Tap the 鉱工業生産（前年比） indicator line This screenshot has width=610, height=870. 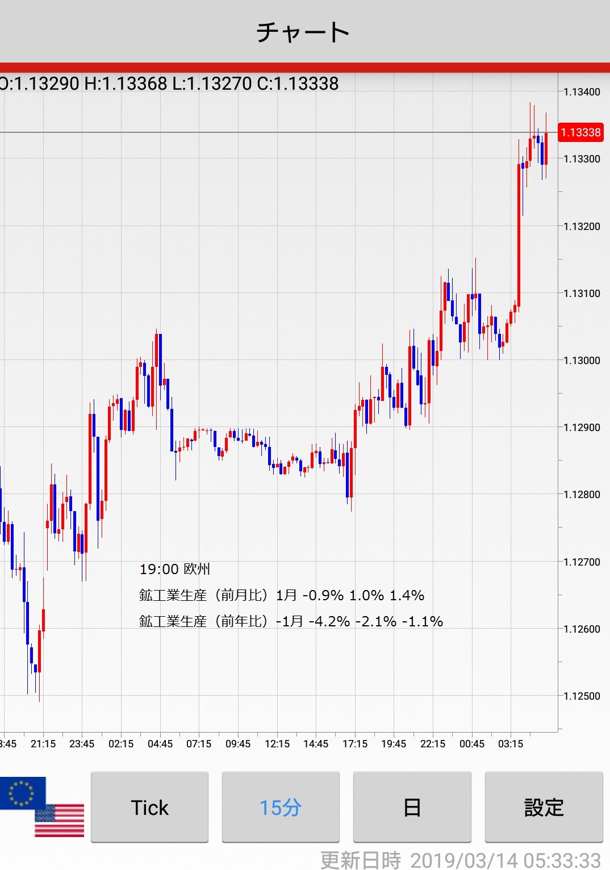[291, 621]
